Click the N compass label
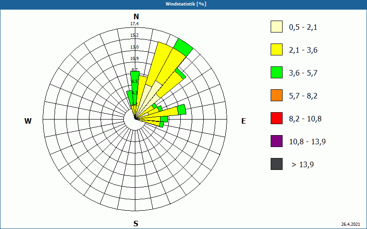The image size is (367, 229). click(136, 16)
